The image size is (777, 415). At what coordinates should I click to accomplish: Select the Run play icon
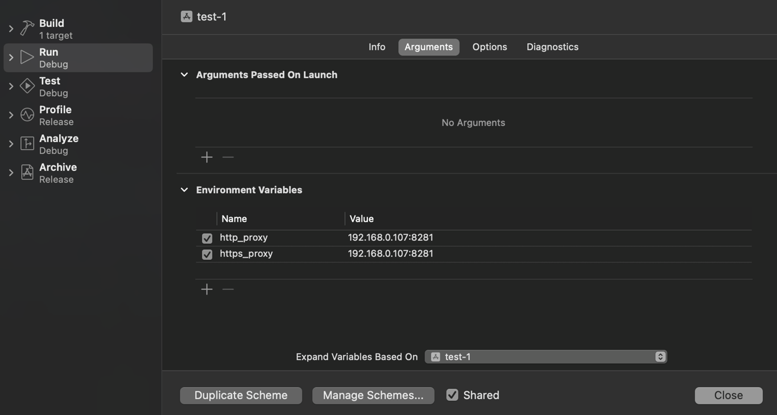point(27,57)
